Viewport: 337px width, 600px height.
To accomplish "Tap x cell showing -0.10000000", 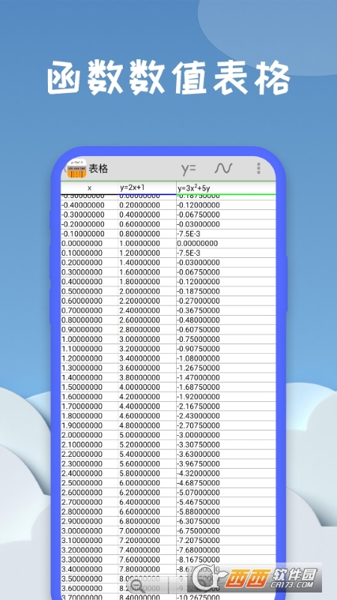I will (x=89, y=234).
